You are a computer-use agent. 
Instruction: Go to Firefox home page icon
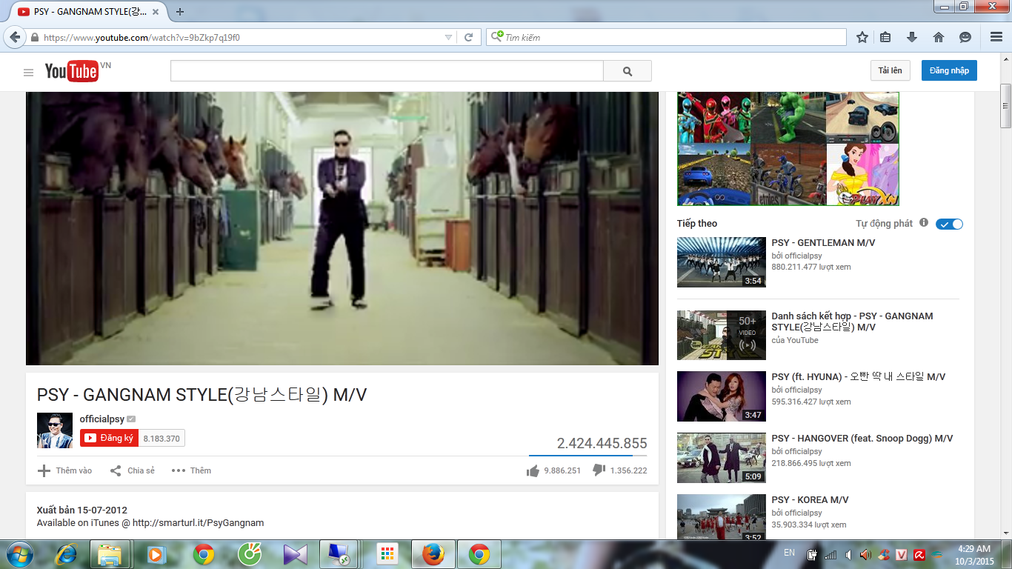pyautogui.click(x=939, y=37)
